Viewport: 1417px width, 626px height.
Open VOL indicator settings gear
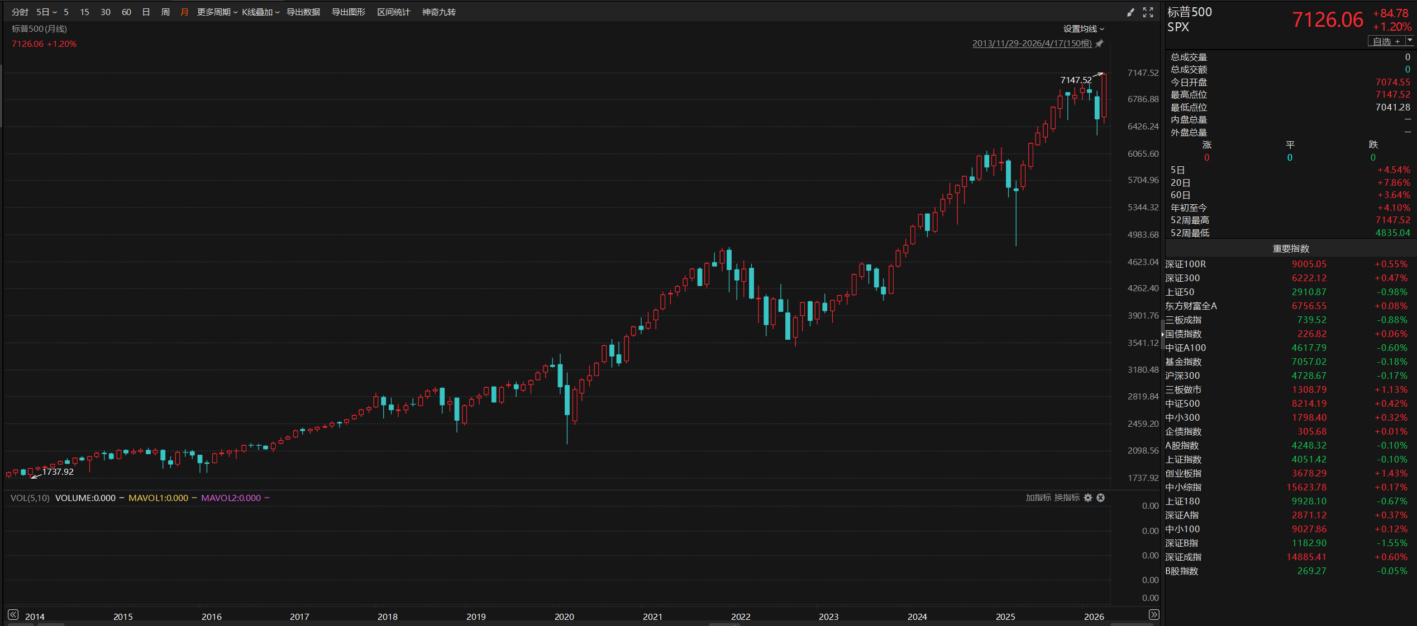tap(1088, 498)
